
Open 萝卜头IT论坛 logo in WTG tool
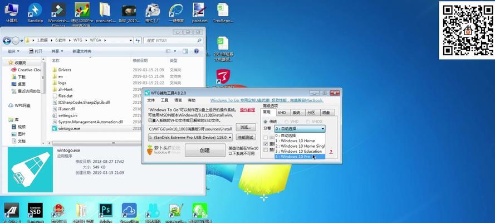tap(164, 150)
